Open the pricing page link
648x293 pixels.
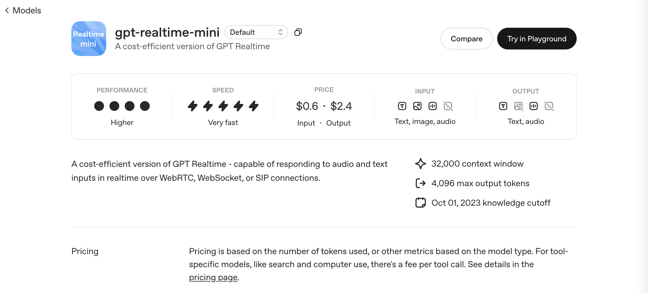[x=213, y=278]
